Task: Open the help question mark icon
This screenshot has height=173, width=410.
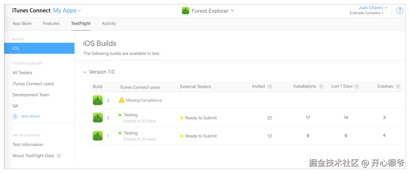Action: [400, 10]
